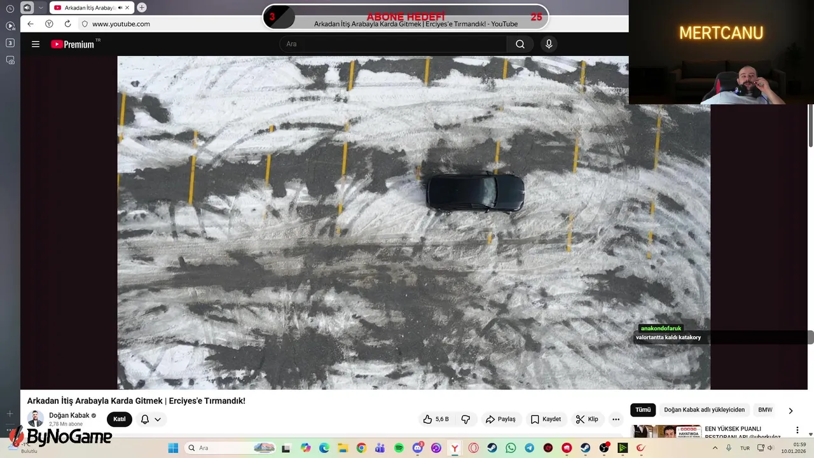Open more actions three-dot menu
This screenshot has height=458, width=814.
(x=616, y=419)
